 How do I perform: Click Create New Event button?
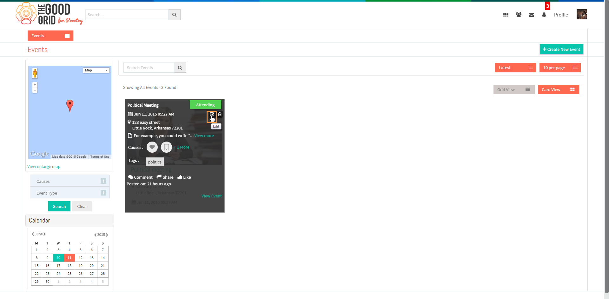tap(561, 49)
